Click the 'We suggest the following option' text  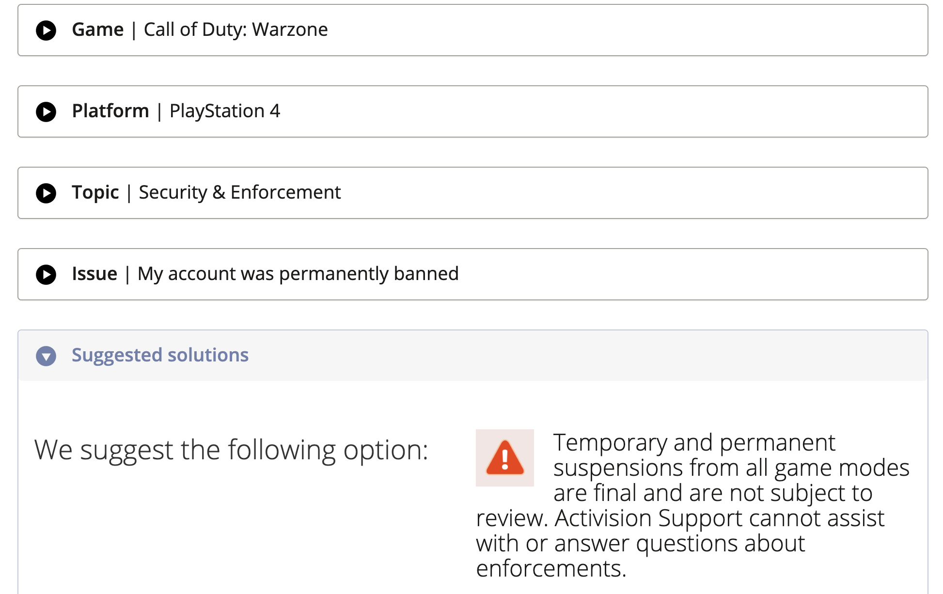(231, 450)
